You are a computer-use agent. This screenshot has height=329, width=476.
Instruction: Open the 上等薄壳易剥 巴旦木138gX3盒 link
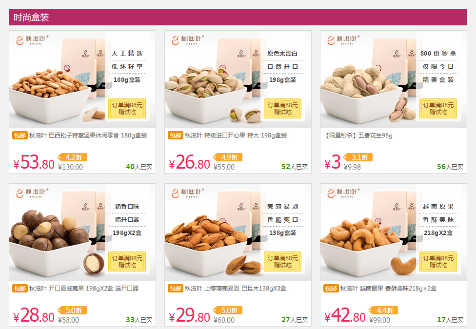click(236, 289)
